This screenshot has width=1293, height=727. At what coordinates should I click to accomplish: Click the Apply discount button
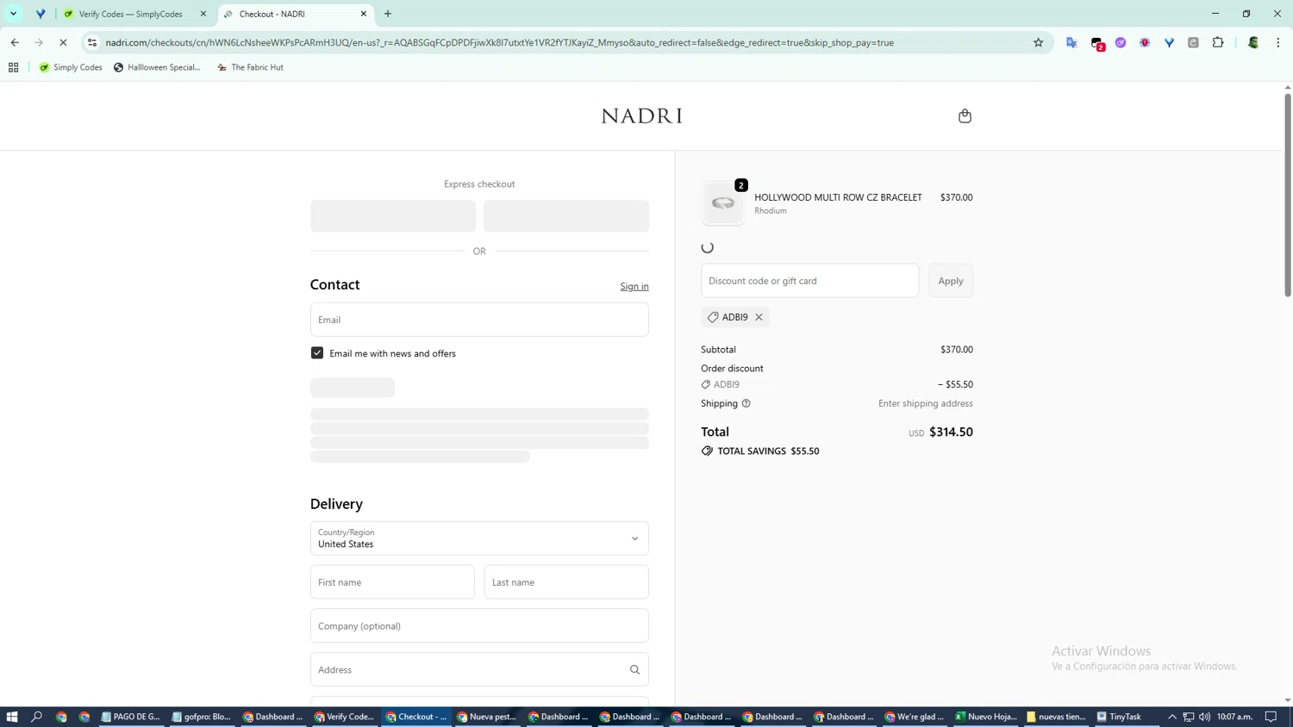(951, 281)
